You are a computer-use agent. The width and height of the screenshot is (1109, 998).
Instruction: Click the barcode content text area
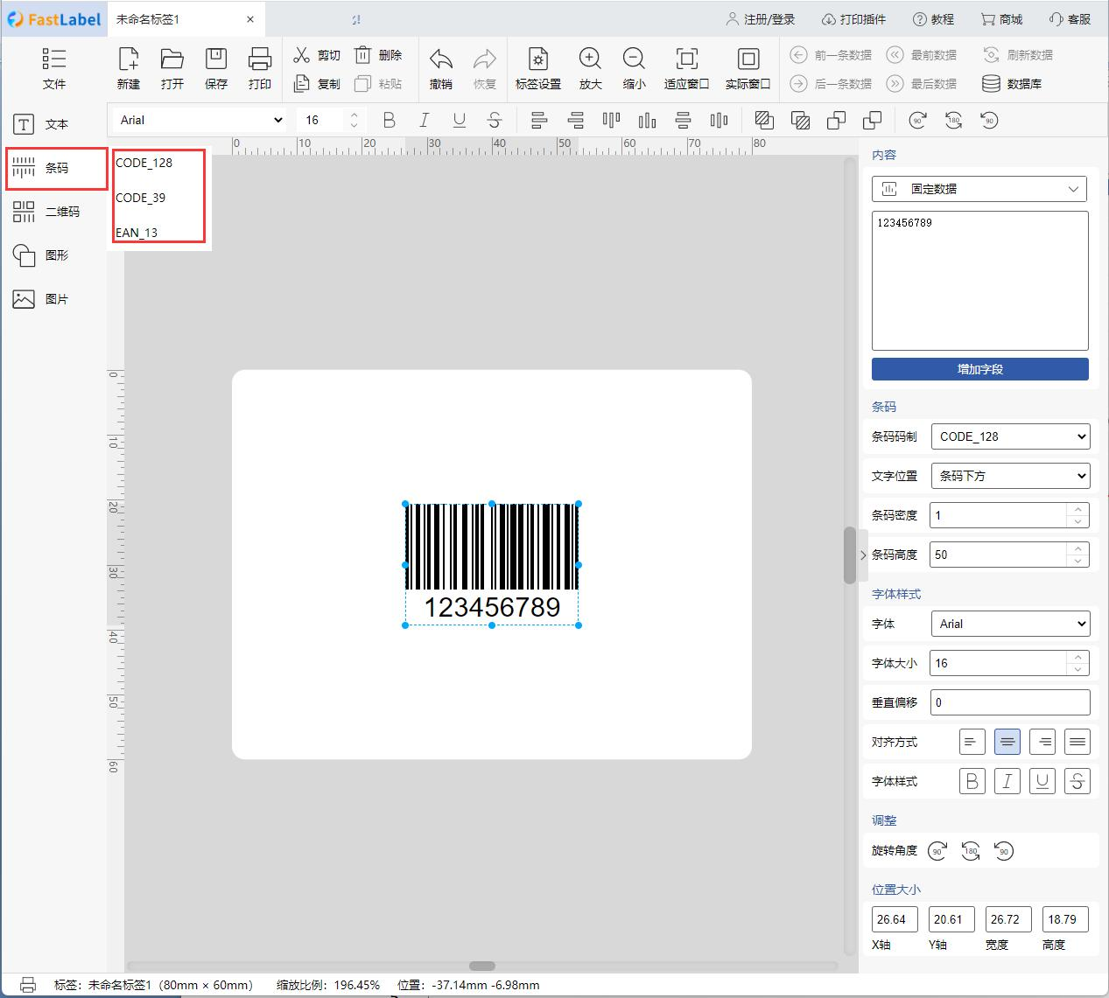[x=980, y=281]
